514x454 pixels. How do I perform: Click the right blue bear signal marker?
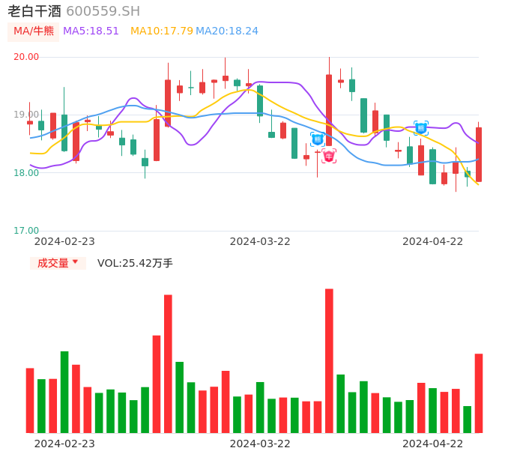point(420,128)
